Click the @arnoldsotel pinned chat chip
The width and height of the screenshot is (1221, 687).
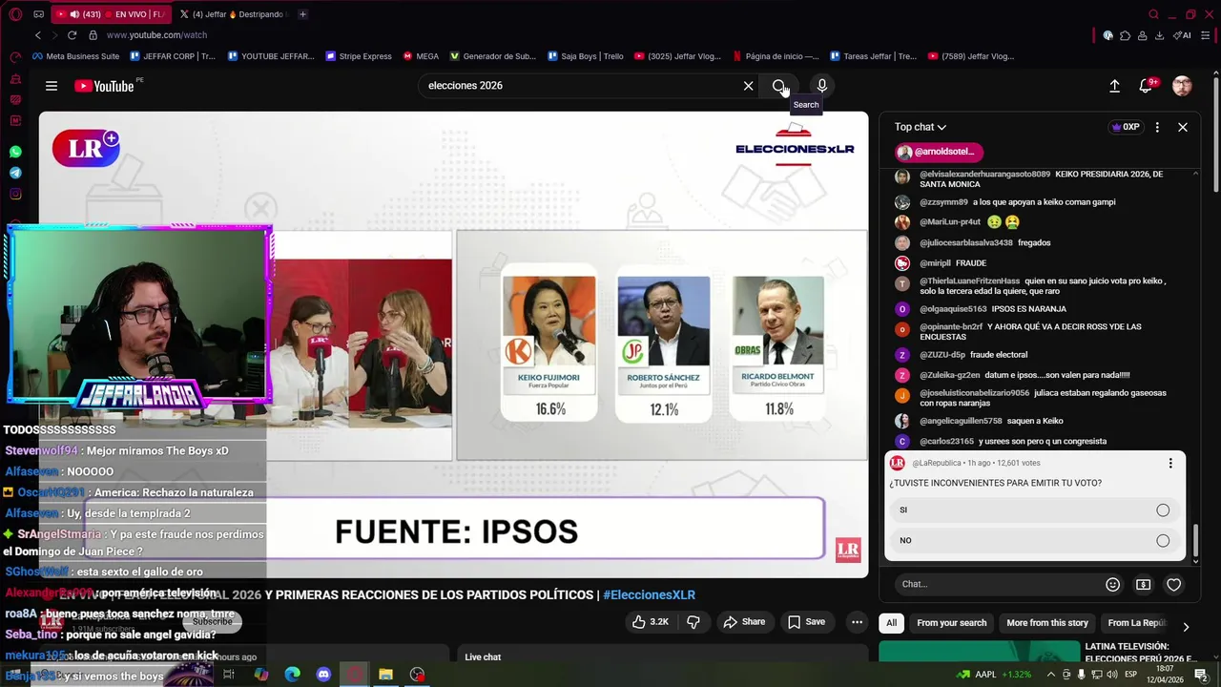click(937, 152)
